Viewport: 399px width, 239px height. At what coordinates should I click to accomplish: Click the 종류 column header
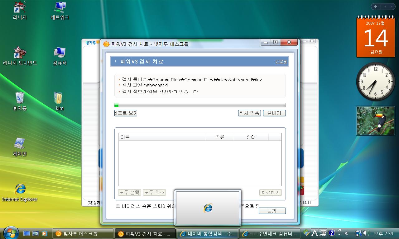click(x=220, y=137)
